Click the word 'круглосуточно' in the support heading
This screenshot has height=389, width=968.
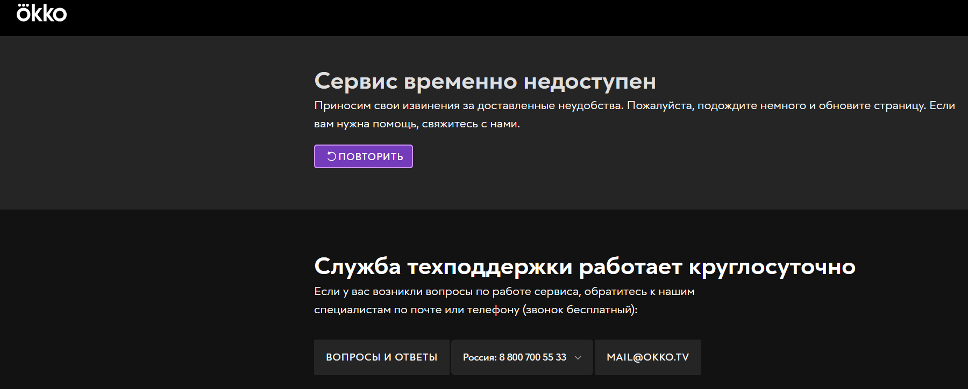click(x=772, y=266)
